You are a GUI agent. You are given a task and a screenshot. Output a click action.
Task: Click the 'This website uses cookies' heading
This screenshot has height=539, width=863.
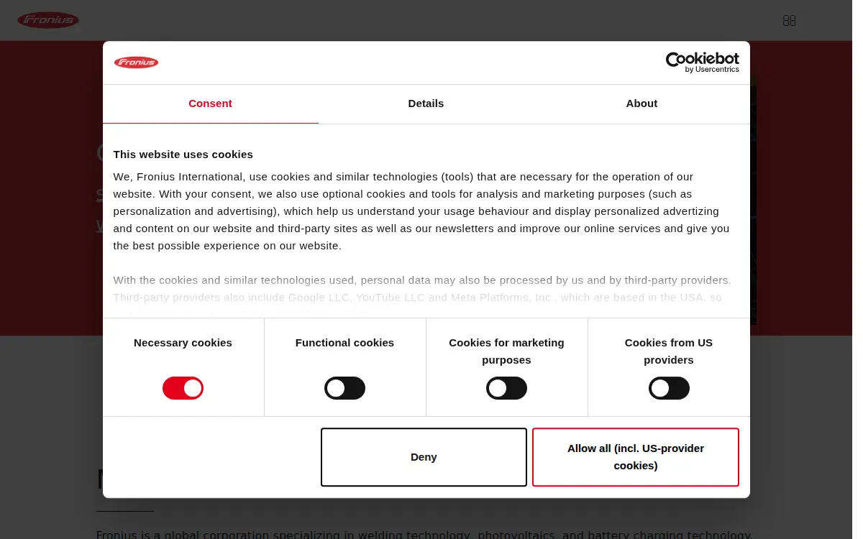183,155
